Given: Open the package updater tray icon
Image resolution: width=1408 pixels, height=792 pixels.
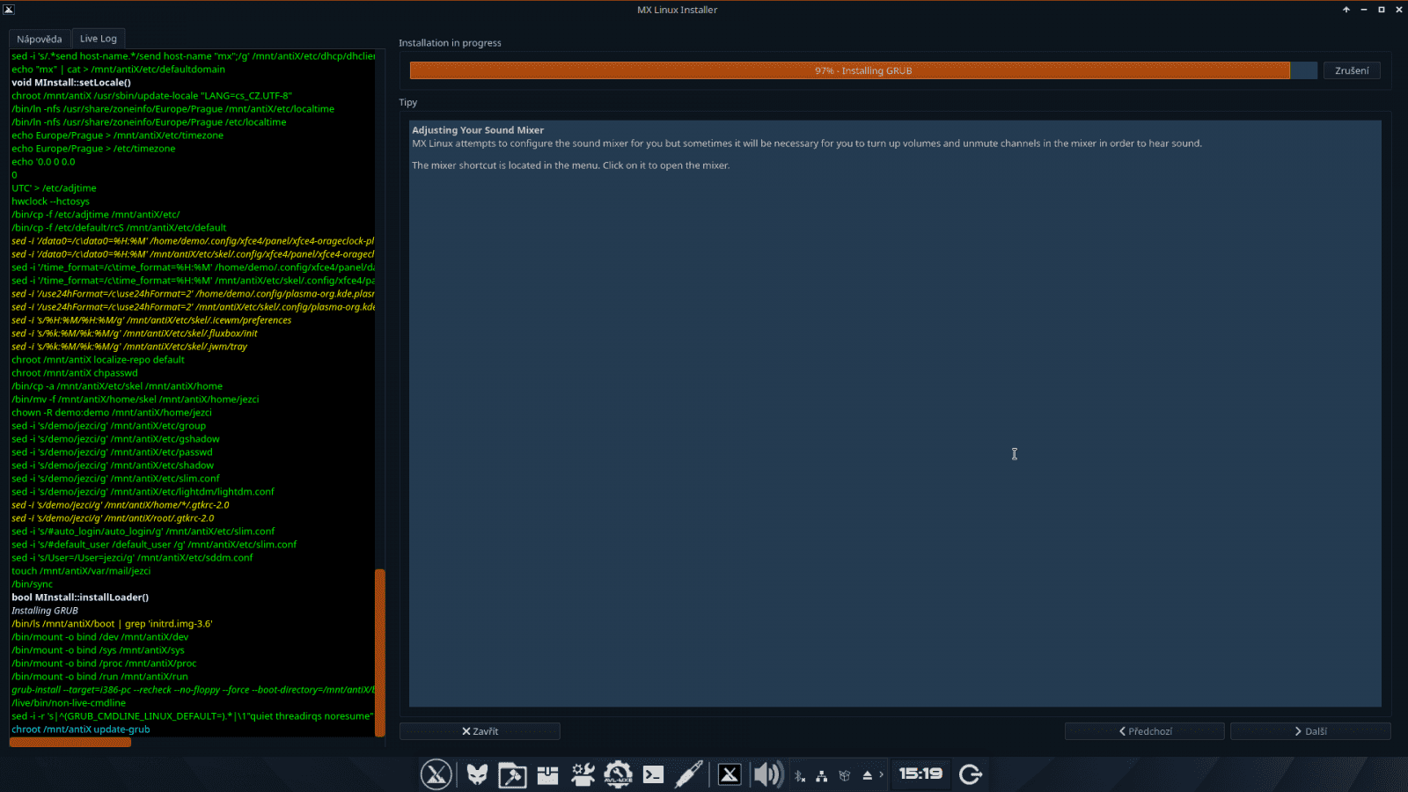Looking at the screenshot, I should click(844, 774).
